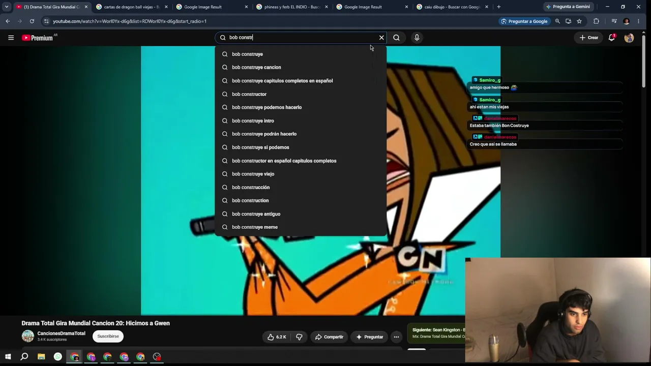Pick "bob constructor en español capitulos completos"
This screenshot has height=366, width=651.
pos(301,161)
